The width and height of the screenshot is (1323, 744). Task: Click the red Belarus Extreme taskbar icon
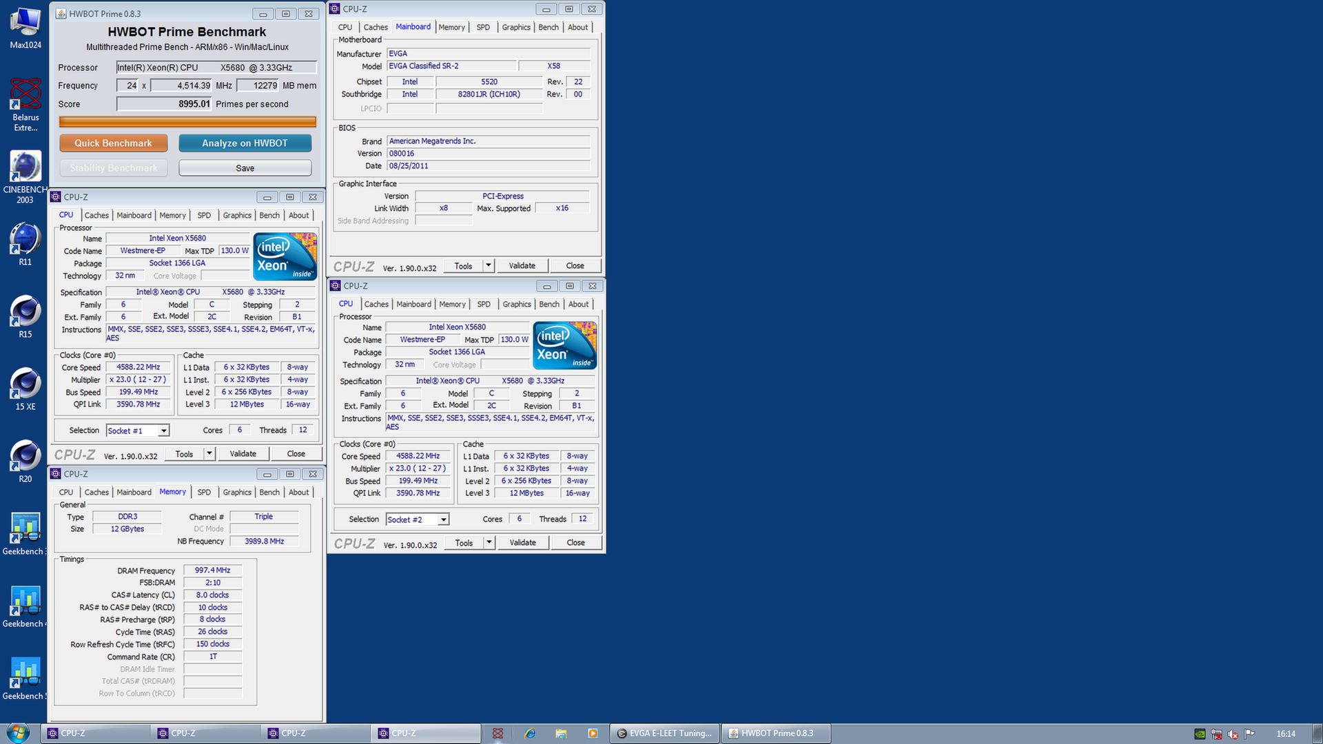click(x=498, y=734)
